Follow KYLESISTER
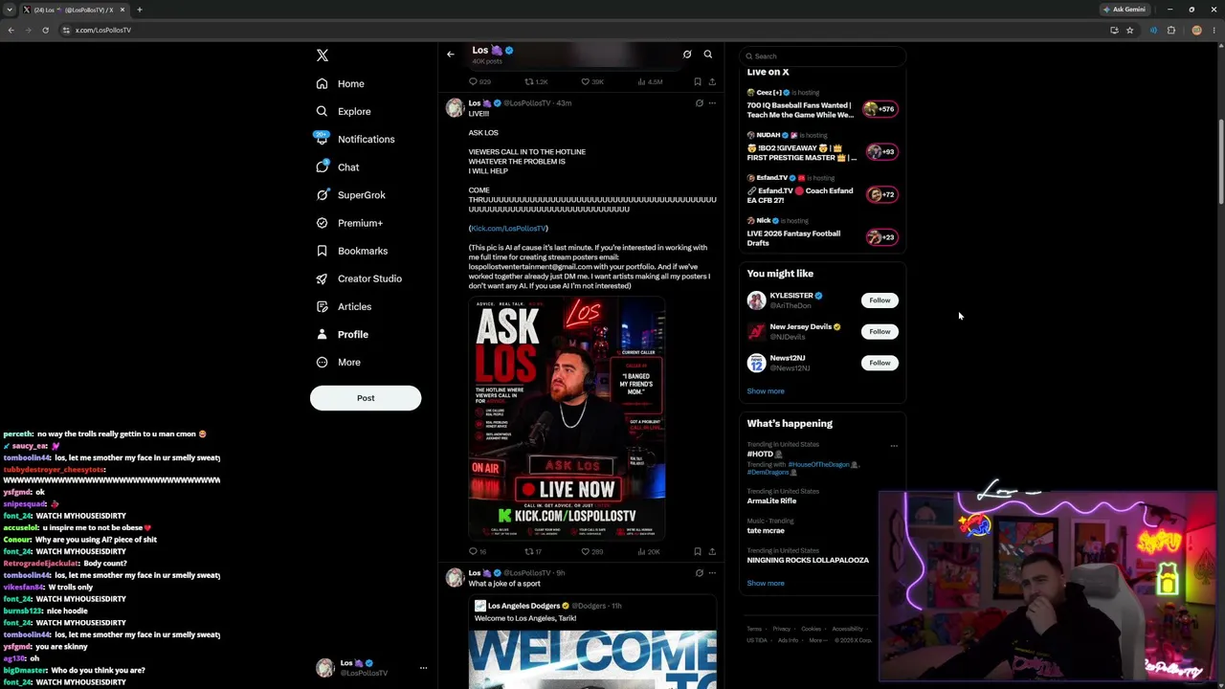 point(880,300)
